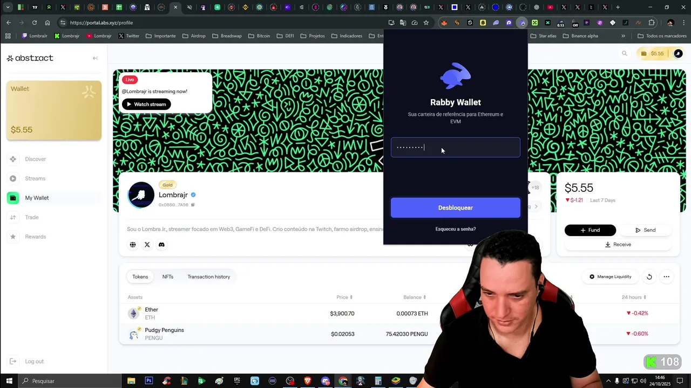This screenshot has width=691, height=388.
Task: Open the 'Esqueceu a senha?' link
Action: coord(455,229)
